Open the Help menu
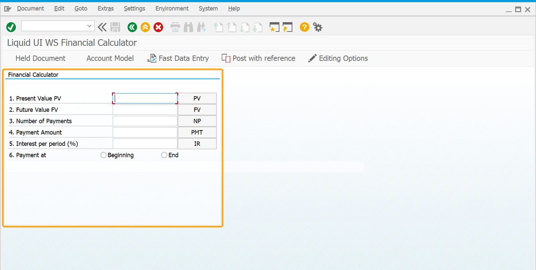 pyautogui.click(x=234, y=8)
